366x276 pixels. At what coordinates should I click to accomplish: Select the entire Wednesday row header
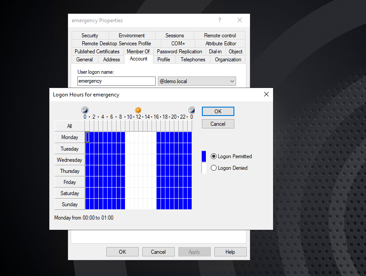click(x=69, y=160)
